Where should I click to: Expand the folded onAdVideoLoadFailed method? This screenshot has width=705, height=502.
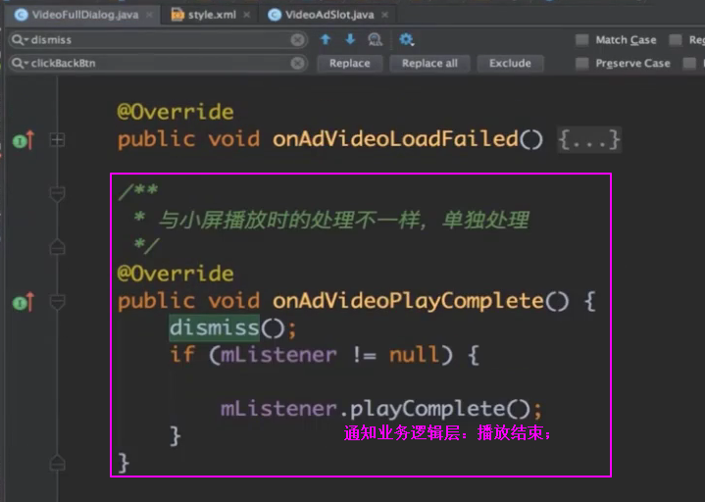click(57, 140)
